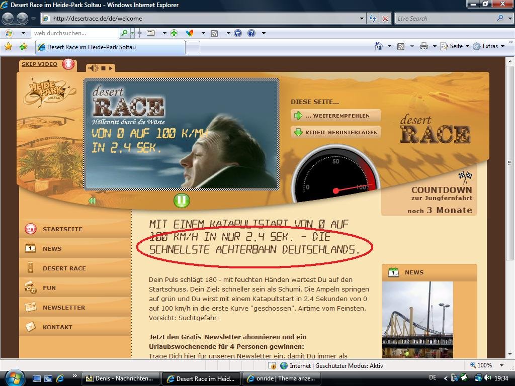Click the web durchsuchen search field
Image resolution: width=515 pixels, height=386 pixels.
[x=75, y=33]
